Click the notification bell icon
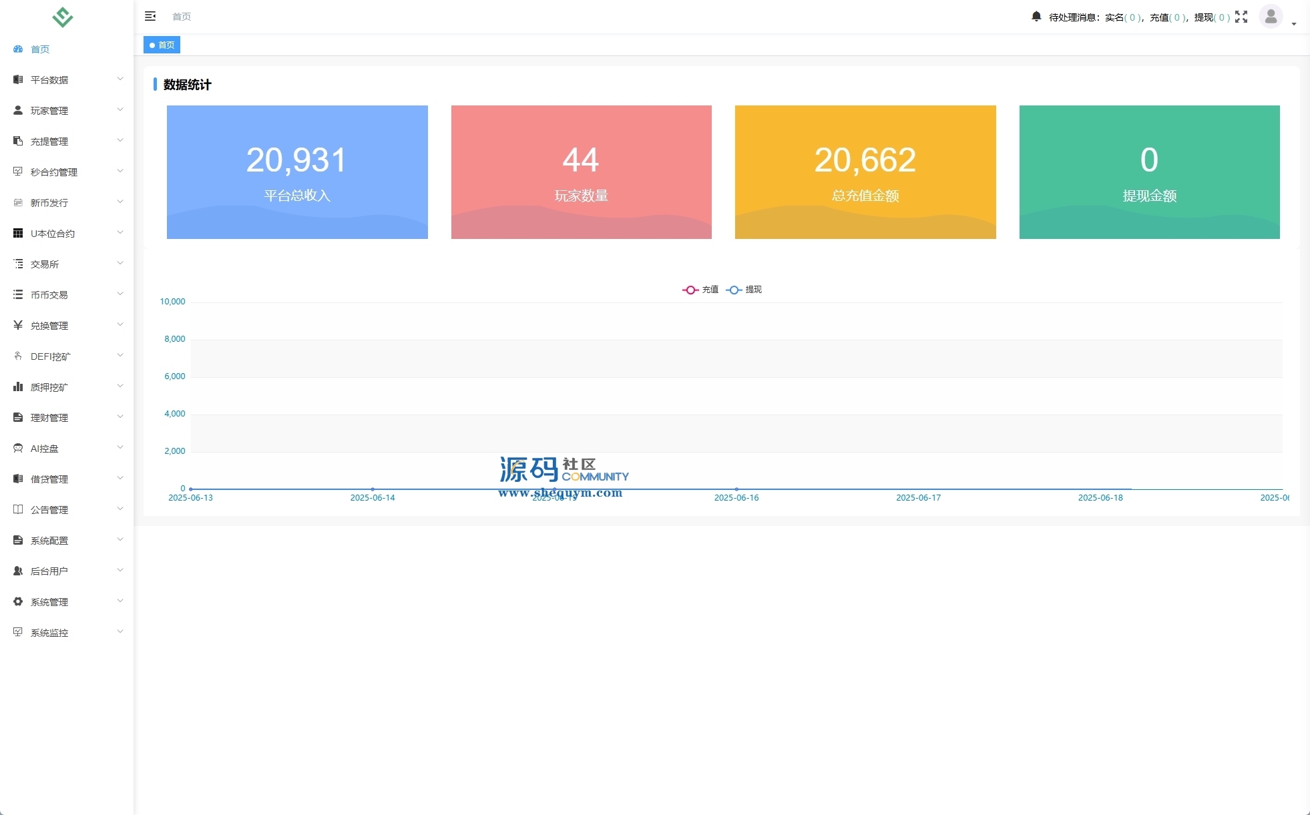Image resolution: width=1310 pixels, height=815 pixels. [1036, 17]
